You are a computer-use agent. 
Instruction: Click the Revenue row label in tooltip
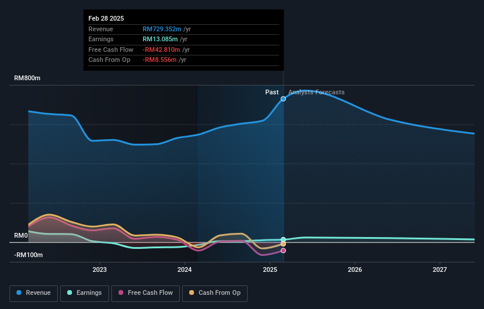[x=101, y=29]
